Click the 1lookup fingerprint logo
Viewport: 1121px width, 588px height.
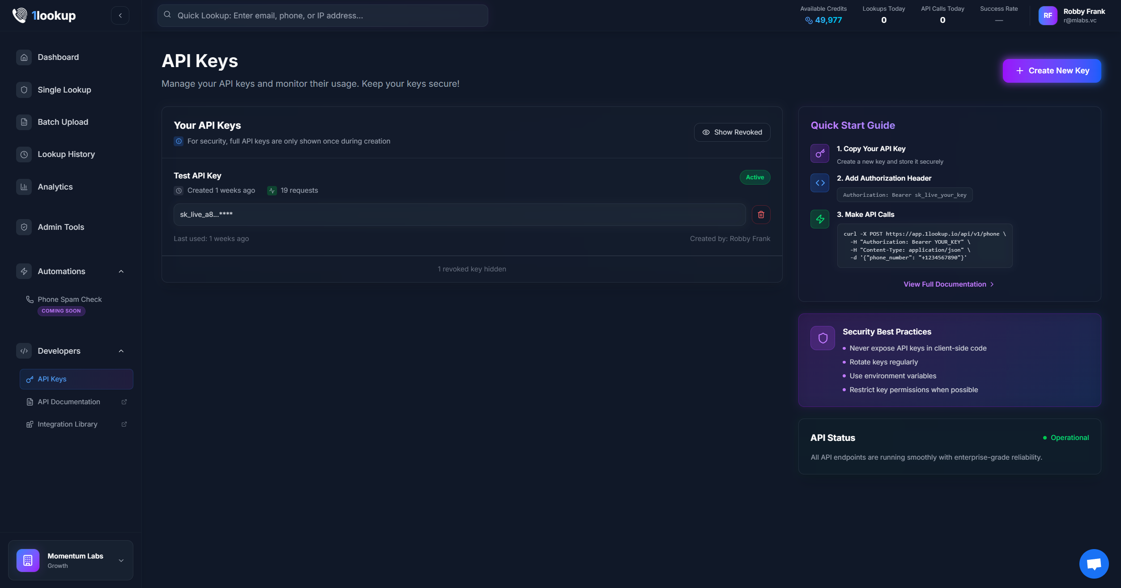(x=19, y=16)
